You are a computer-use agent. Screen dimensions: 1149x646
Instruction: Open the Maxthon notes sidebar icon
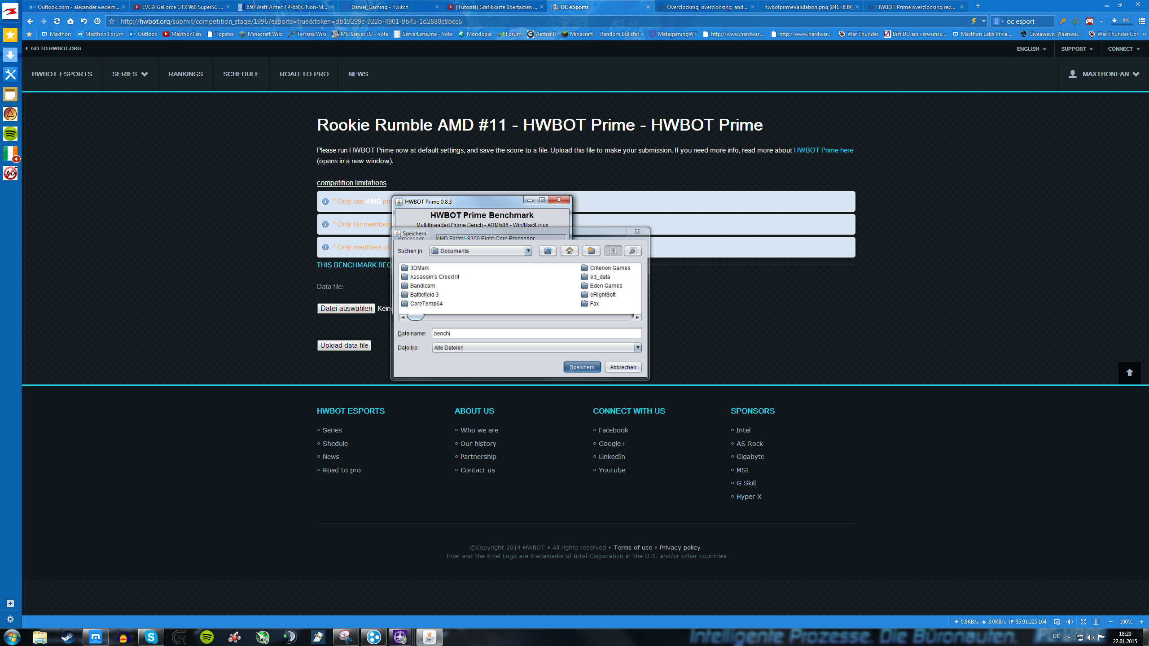pos(10,94)
